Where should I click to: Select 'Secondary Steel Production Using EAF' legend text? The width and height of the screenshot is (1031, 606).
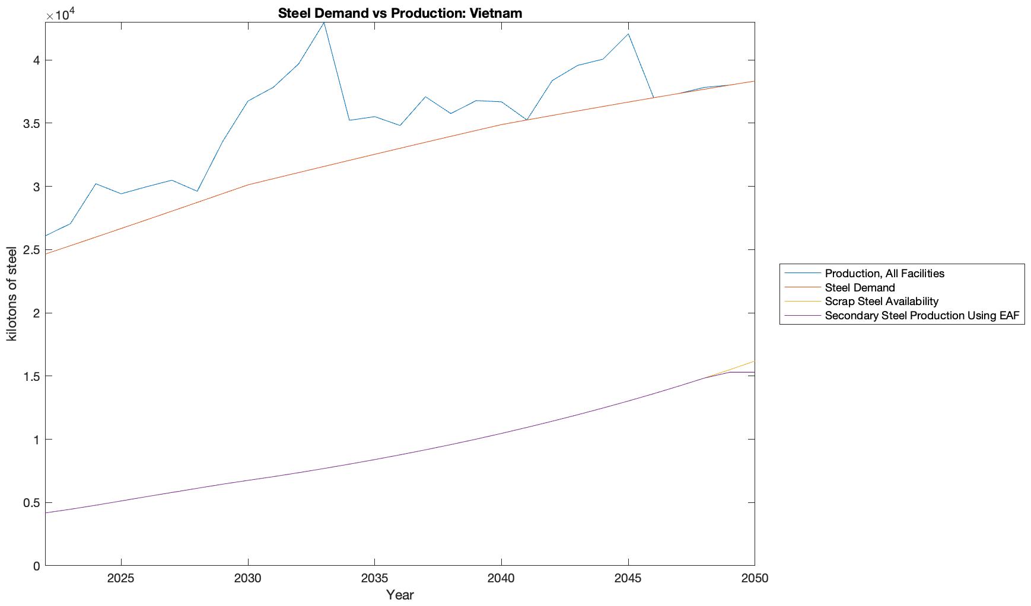tap(921, 316)
